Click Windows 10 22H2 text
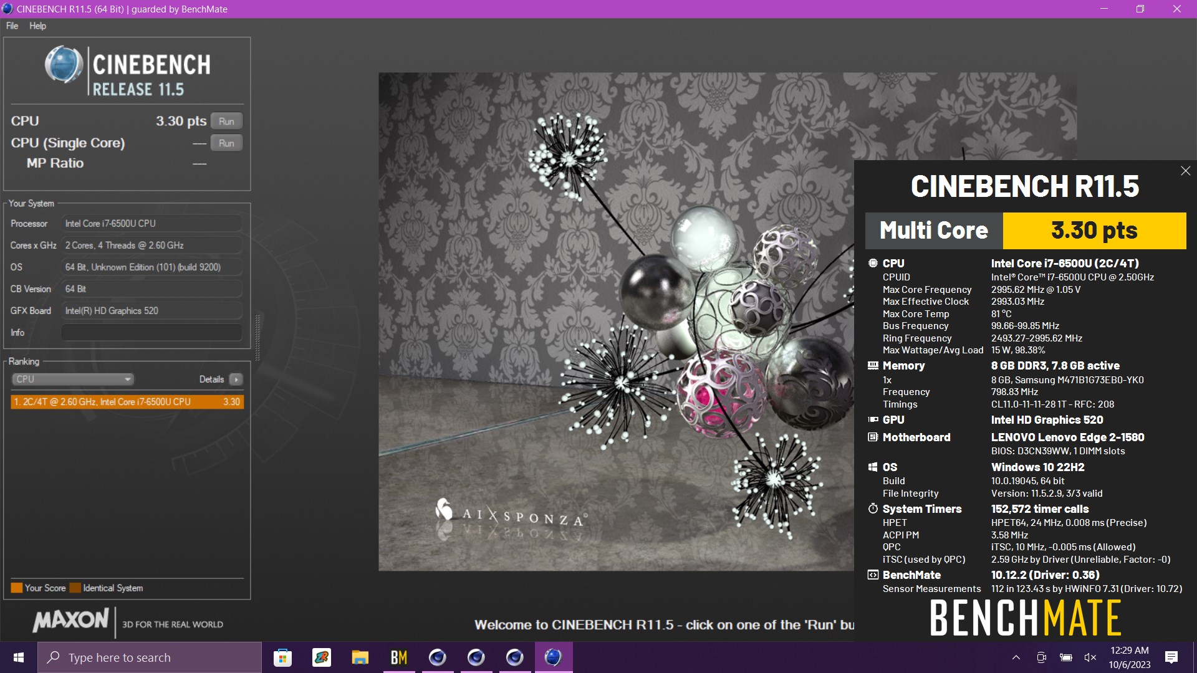The height and width of the screenshot is (673, 1197). (x=1037, y=467)
